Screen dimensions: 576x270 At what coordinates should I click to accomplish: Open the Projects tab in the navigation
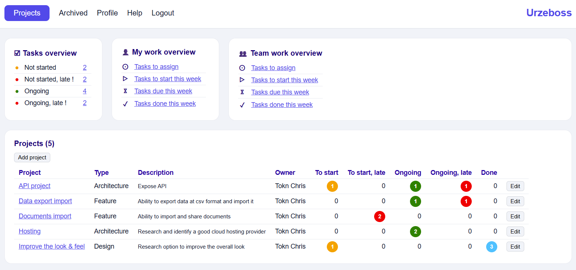click(x=27, y=13)
